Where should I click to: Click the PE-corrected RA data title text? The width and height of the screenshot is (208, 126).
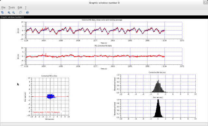(x=103, y=46)
